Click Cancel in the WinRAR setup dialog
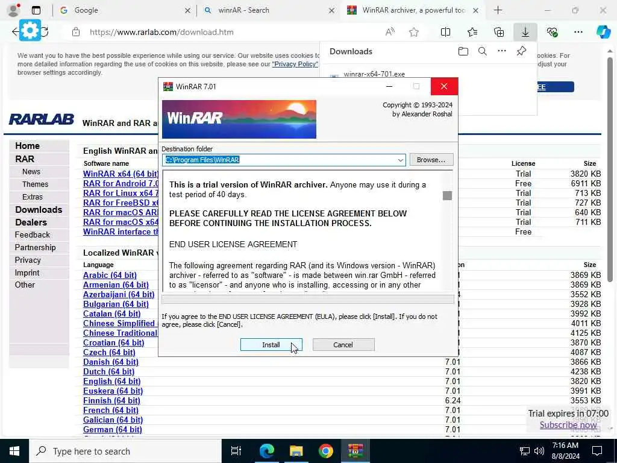This screenshot has width=617, height=463. [343, 344]
